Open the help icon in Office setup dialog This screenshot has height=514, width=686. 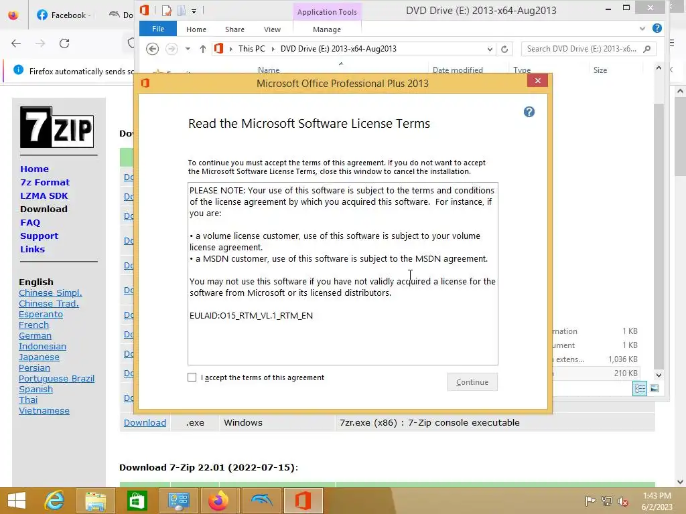click(529, 112)
